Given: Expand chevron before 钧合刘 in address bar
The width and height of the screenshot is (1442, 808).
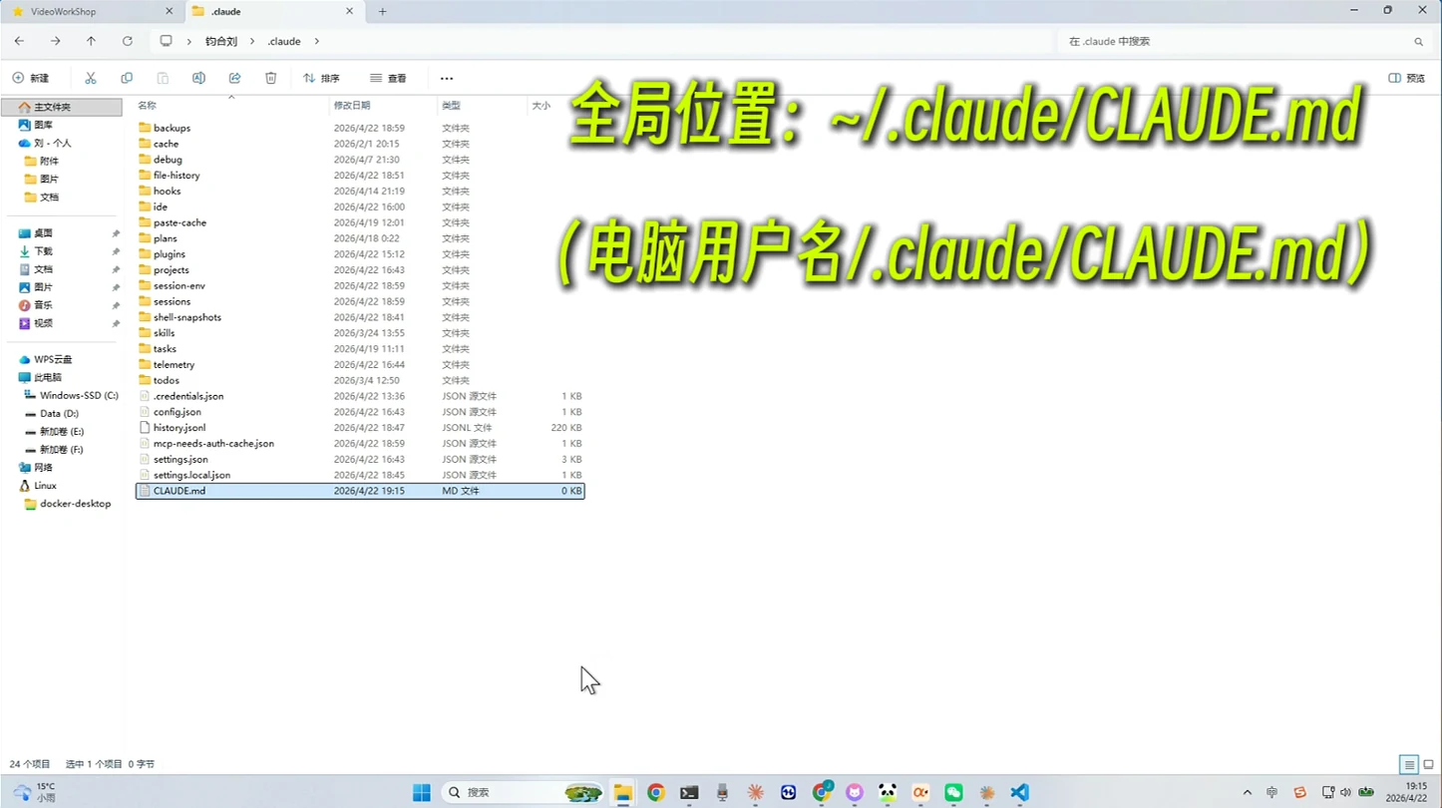Looking at the screenshot, I should [x=189, y=42].
